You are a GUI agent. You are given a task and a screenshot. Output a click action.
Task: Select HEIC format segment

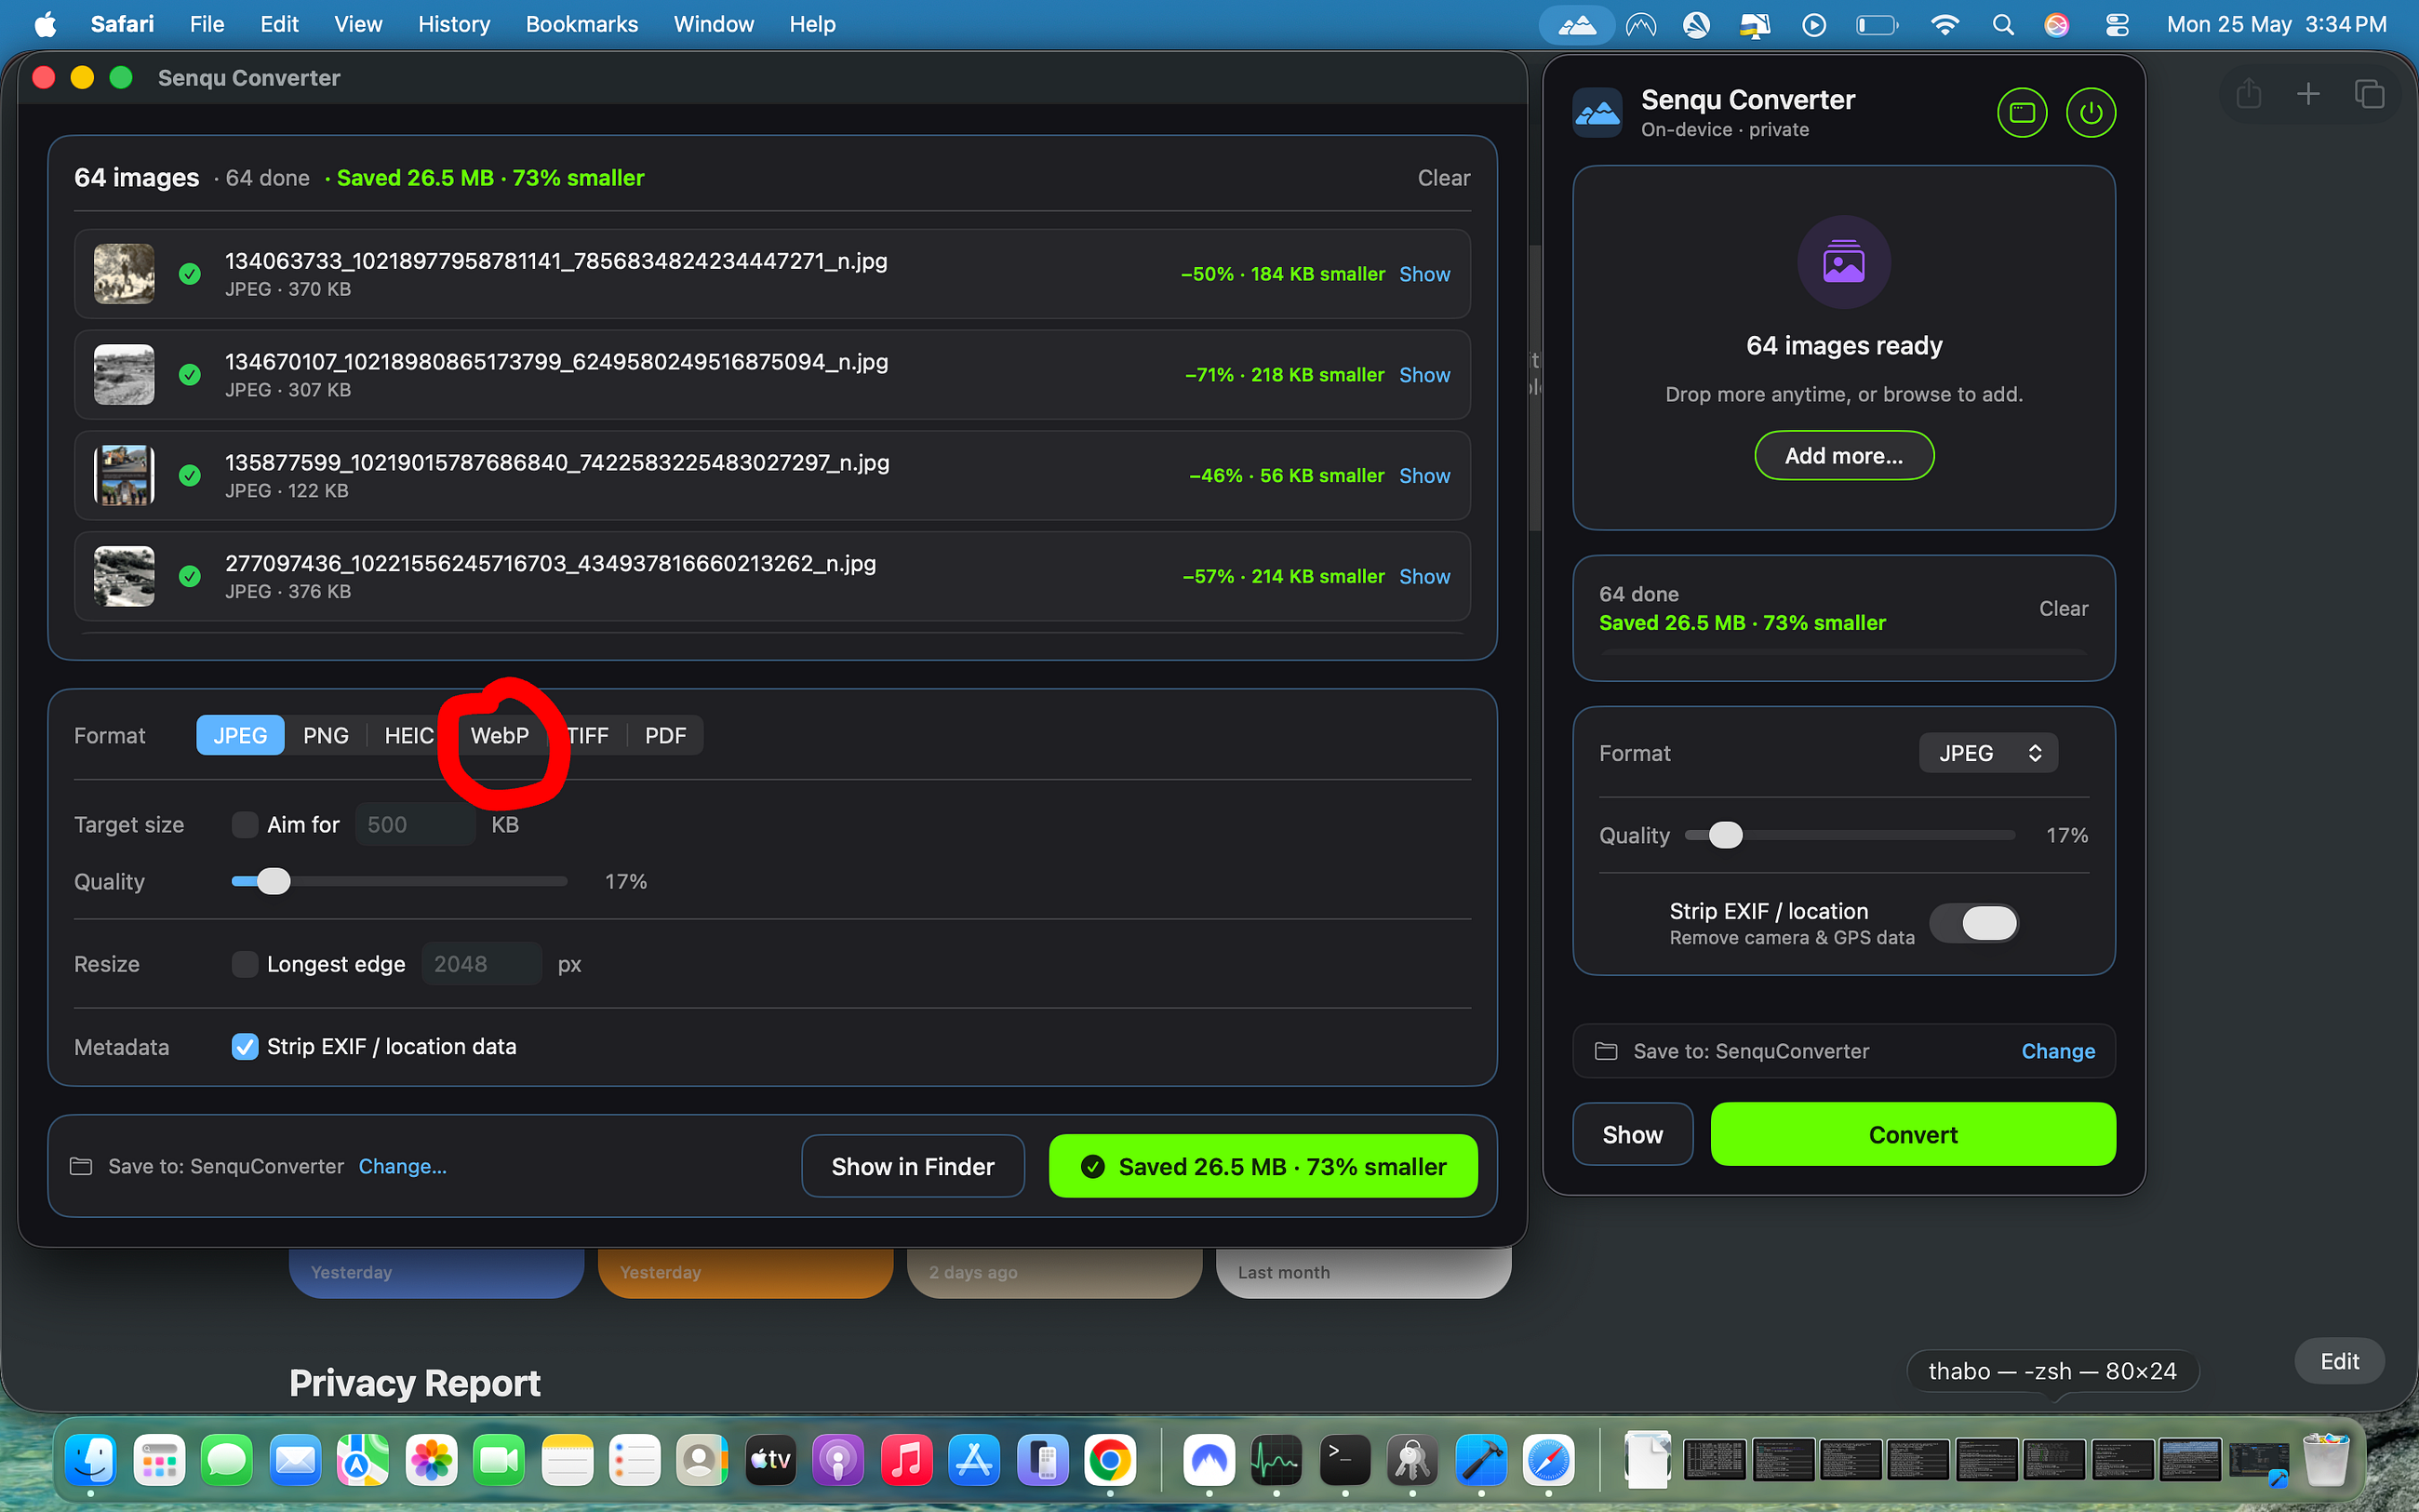[408, 736]
